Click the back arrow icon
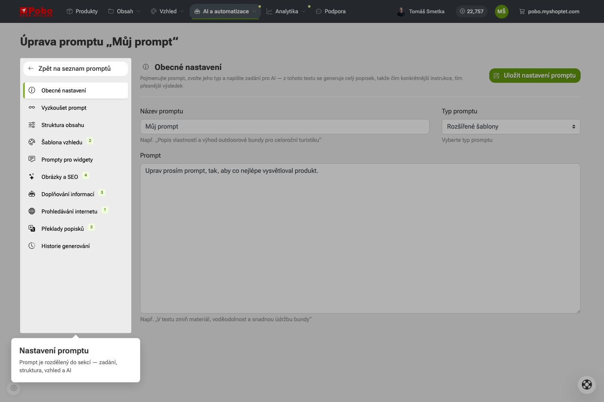The width and height of the screenshot is (604, 402). pos(31,68)
